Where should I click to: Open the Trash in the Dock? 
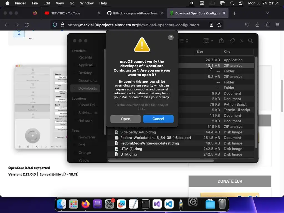[222, 204]
